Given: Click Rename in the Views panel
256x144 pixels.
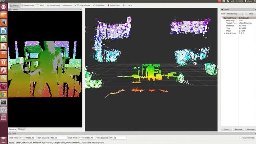Looking at the screenshot, I should [x=250, y=130].
